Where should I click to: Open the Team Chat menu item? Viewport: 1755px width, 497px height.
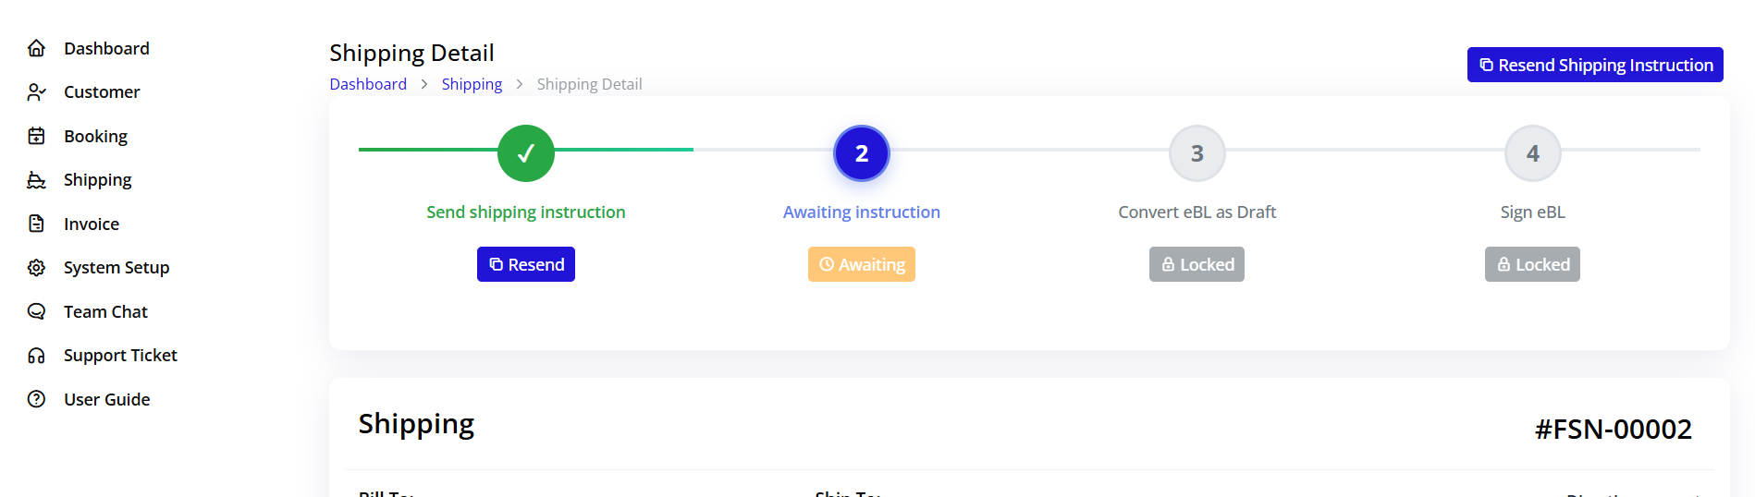pyautogui.click(x=105, y=312)
